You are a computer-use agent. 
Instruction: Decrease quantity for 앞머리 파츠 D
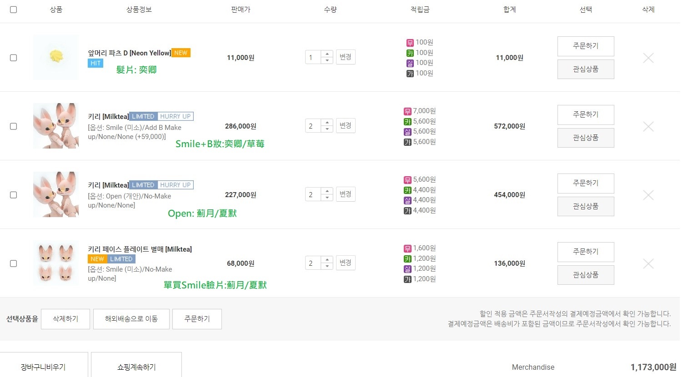(327, 60)
